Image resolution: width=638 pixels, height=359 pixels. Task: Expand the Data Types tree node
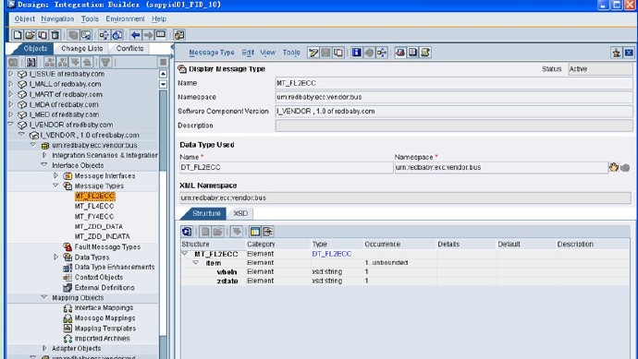(x=56, y=257)
